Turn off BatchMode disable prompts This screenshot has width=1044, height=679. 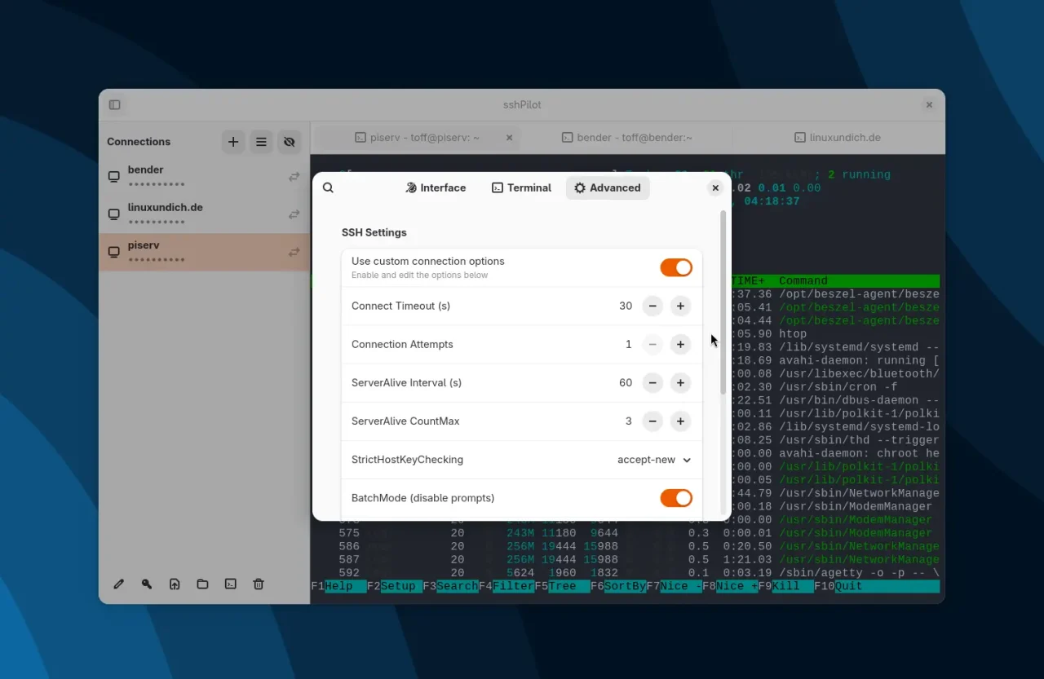[x=676, y=497]
